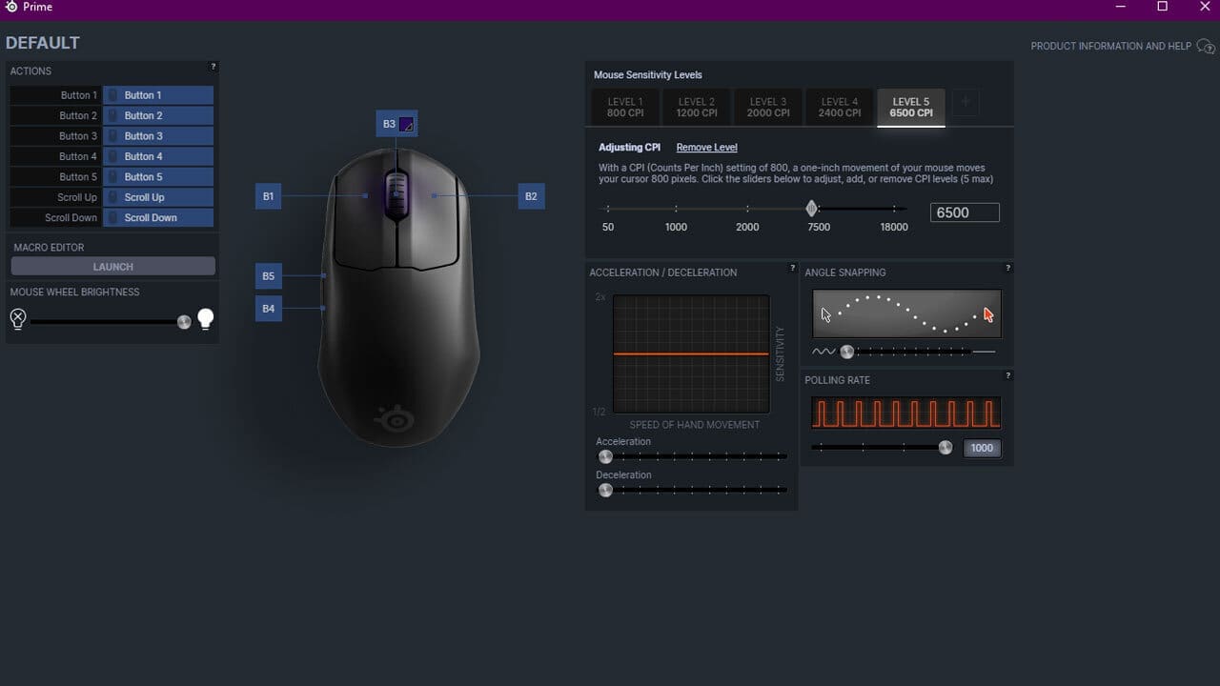Open the Scroll Down action dropdown
Viewport: 1220px width, 686px height.
[x=157, y=217]
